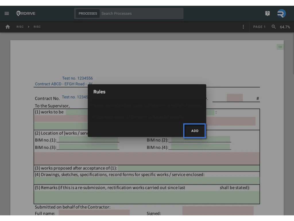Screen dimensions: 294x221
Task: Click inside the Search Processes field
Action: pyautogui.click(x=141, y=13)
